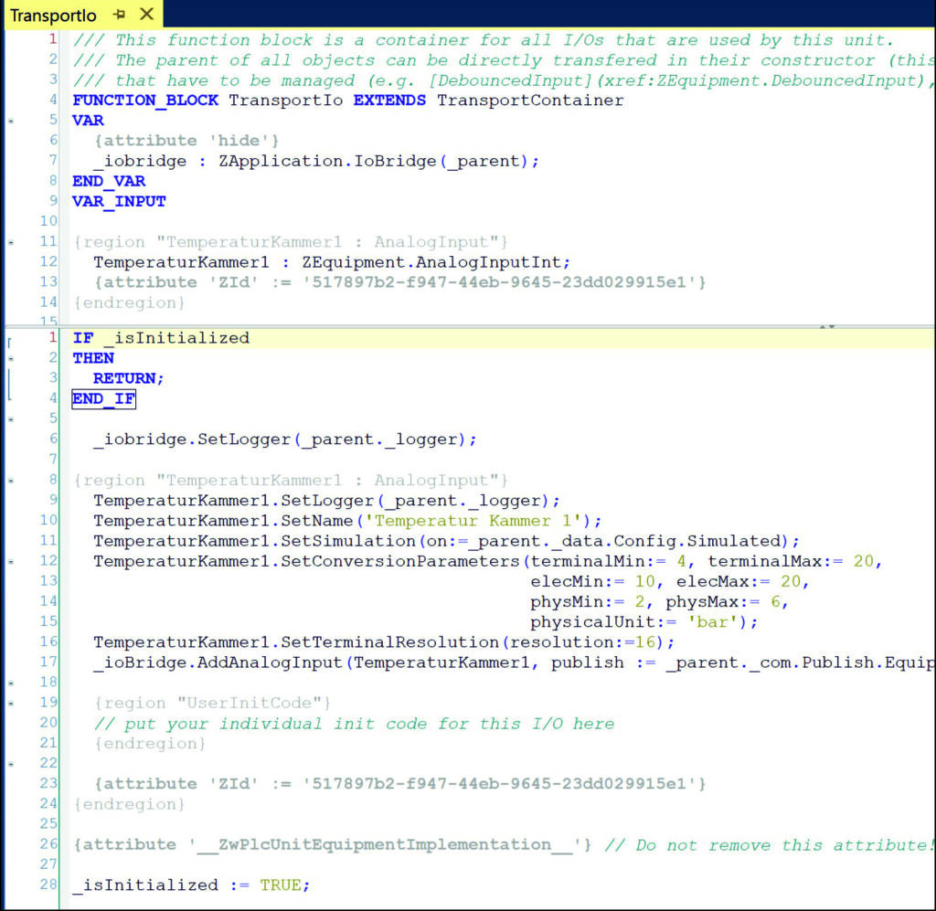Screen dimensions: 936x911
Task: Click the END_VAR keyword
Action: (109, 181)
